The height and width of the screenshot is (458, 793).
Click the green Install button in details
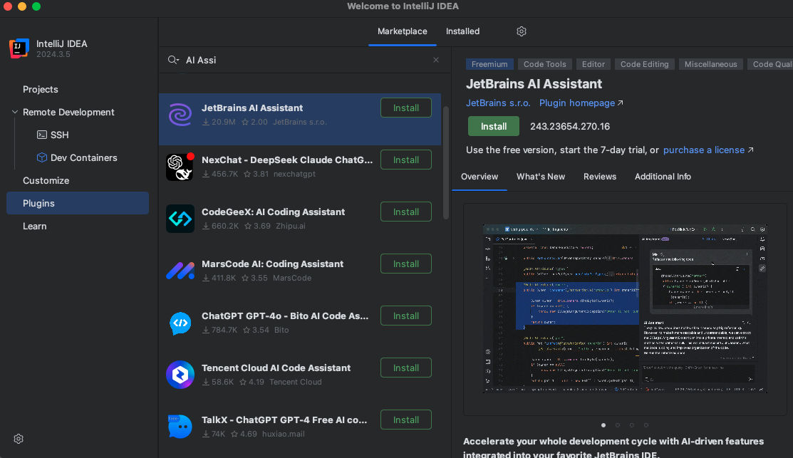[x=494, y=126]
